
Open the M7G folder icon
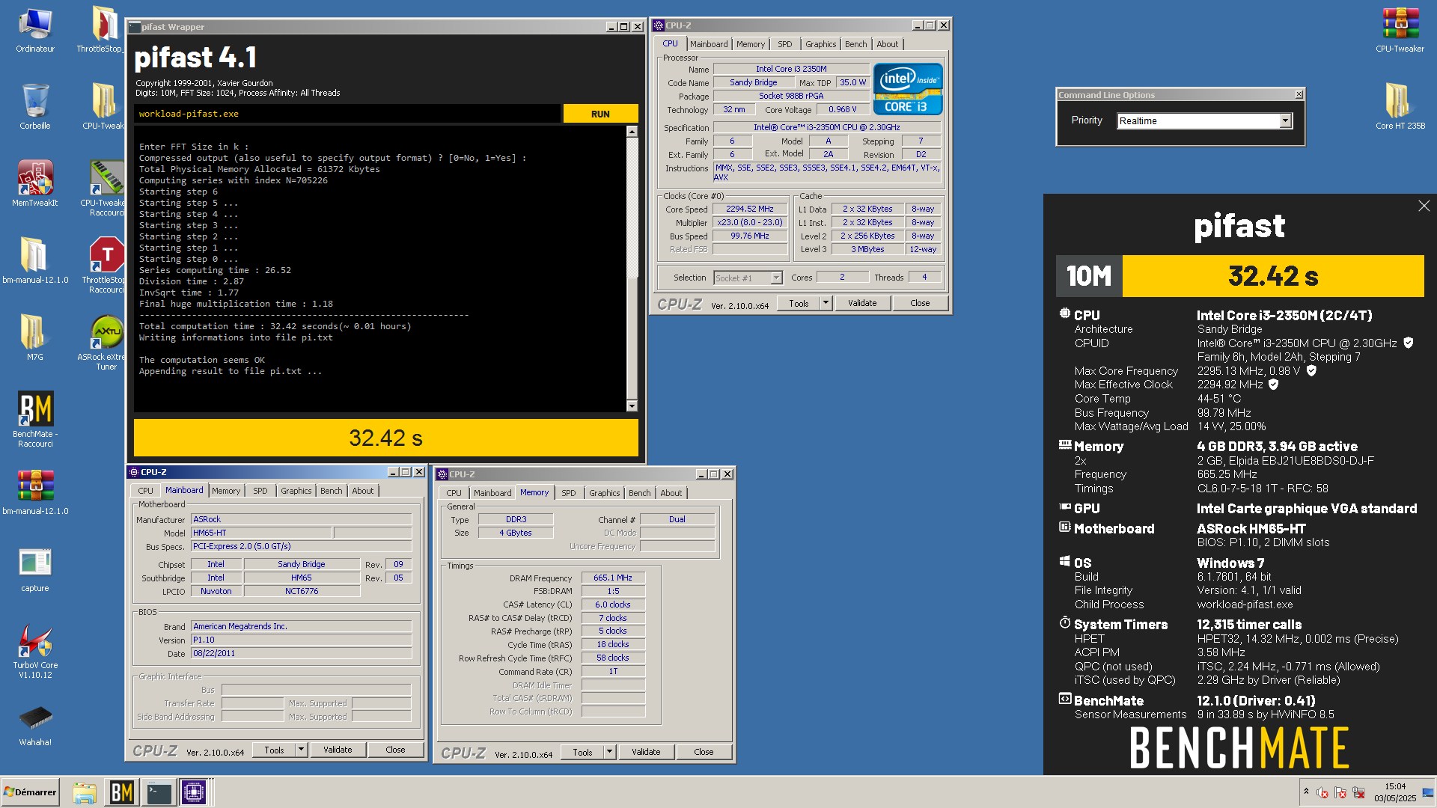(35, 337)
